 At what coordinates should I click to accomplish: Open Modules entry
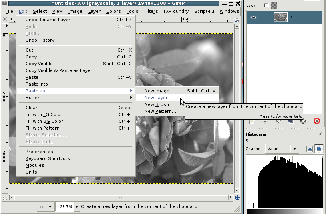point(76,165)
